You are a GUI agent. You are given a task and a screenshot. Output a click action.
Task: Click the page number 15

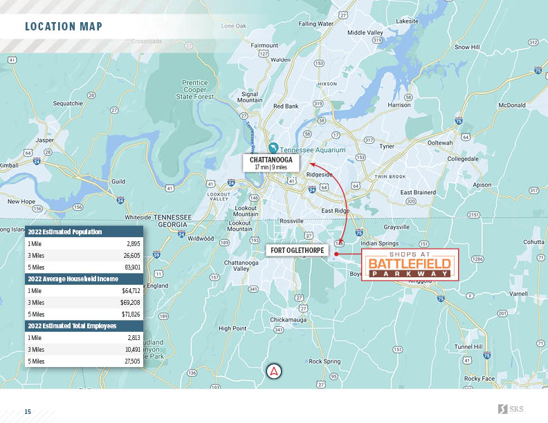point(28,412)
